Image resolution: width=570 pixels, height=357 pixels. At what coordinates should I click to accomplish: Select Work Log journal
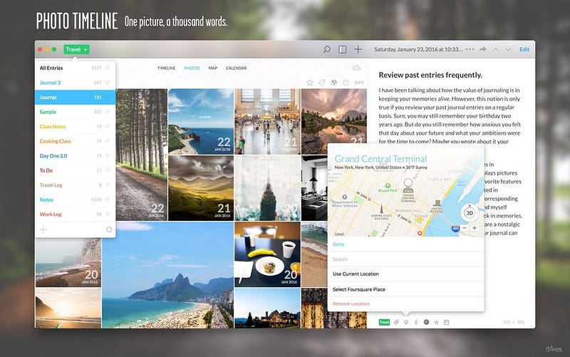pyautogui.click(x=76, y=214)
